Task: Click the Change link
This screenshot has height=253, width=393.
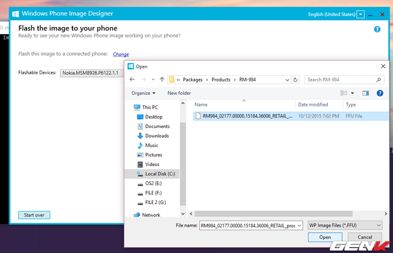Action: coord(120,55)
